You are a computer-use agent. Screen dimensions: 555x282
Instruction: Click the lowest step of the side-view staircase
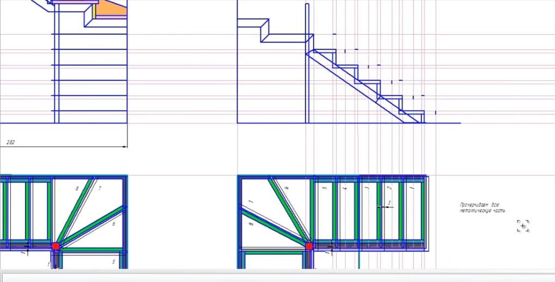click(413, 112)
